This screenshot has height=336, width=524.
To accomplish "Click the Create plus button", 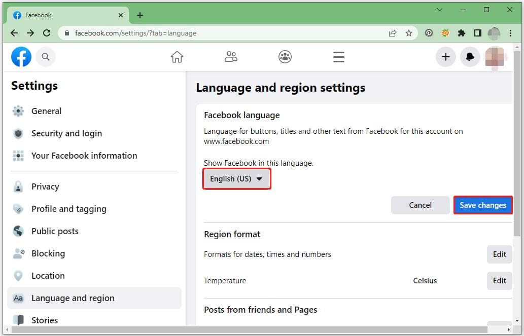I will click(445, 57).
